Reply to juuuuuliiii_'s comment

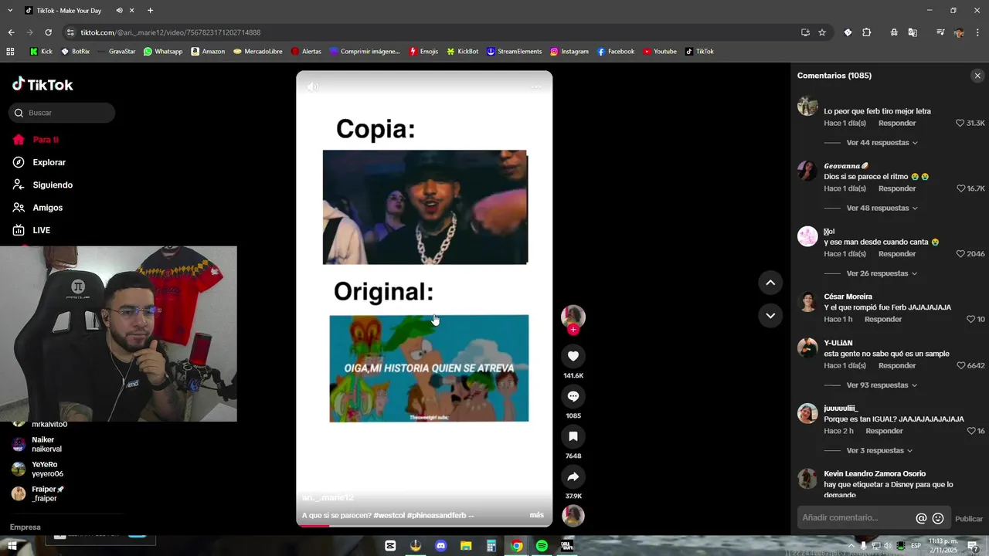[x=884, y=431]
